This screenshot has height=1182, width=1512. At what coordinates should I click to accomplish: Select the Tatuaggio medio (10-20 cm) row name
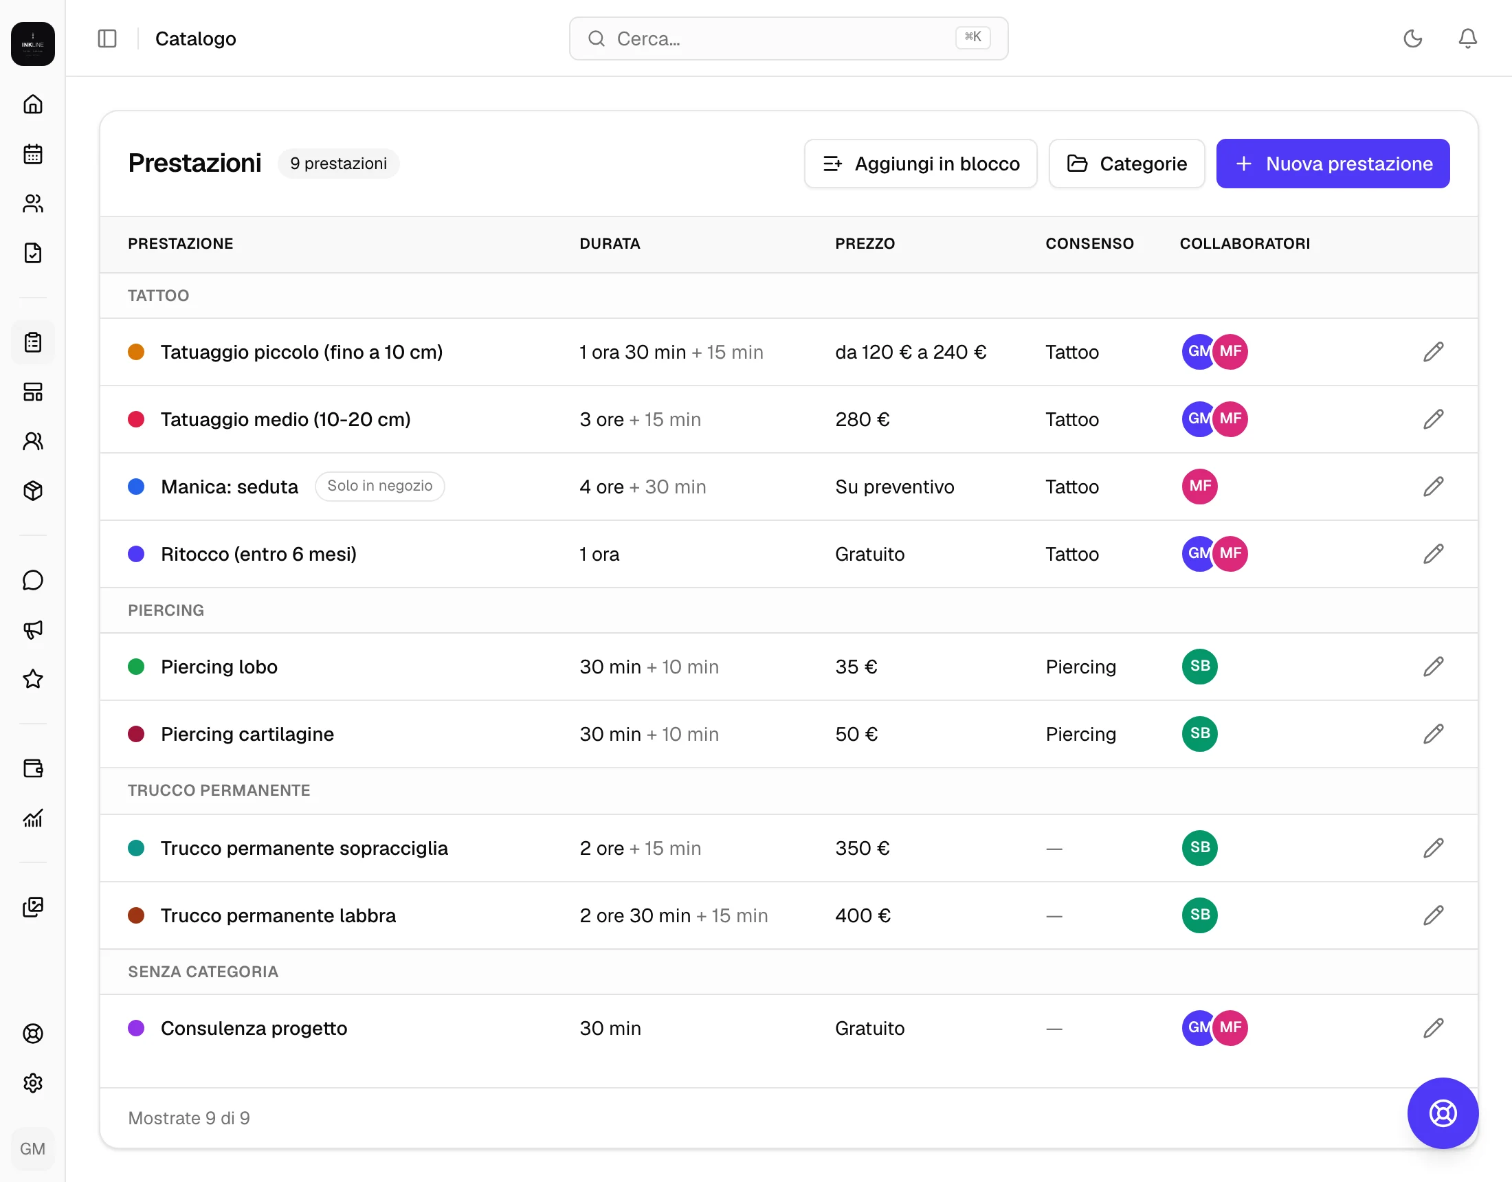point(285,419)
